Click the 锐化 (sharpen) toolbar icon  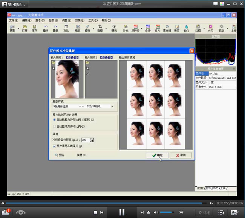coord(186,28)
